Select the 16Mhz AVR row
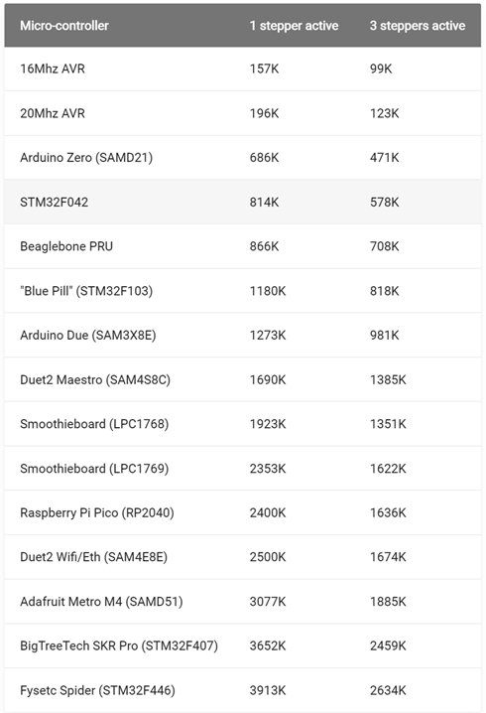 (x=243, y=69)
